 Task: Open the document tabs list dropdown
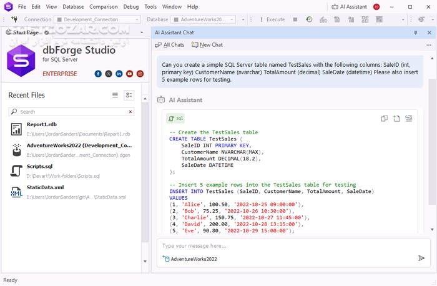[x=142, y=32]
